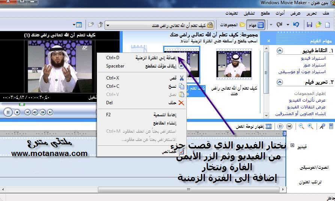This screenshot has width=335, height=201.
Task: Create a new collection folder
Action: (91, 25)
